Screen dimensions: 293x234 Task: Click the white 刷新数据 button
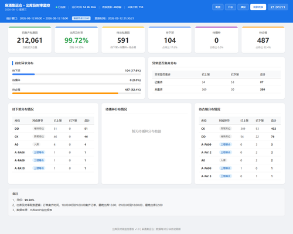258,7
